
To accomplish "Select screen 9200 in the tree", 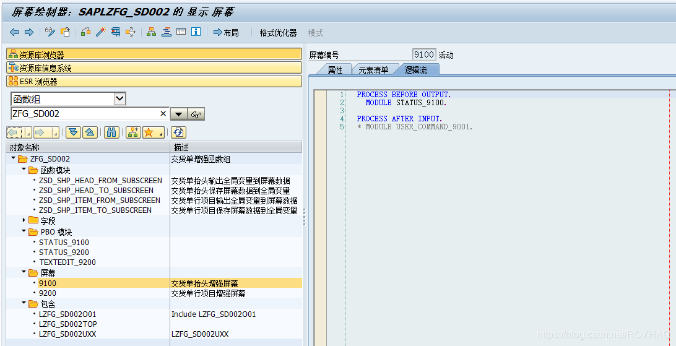I will 48,293.
